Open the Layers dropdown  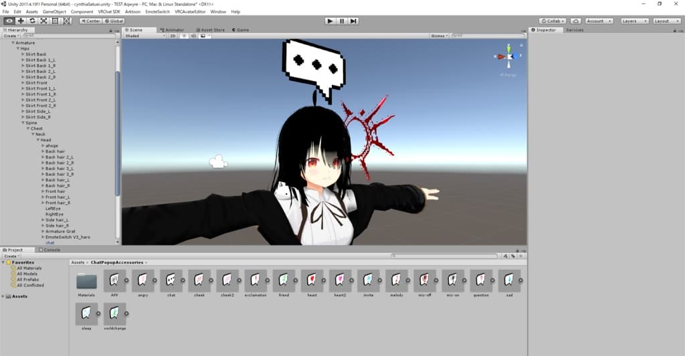pos(633,21)
